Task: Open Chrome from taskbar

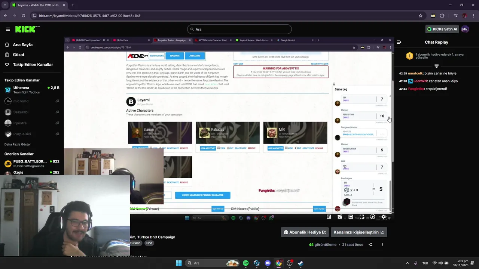Action: point(278,263)
